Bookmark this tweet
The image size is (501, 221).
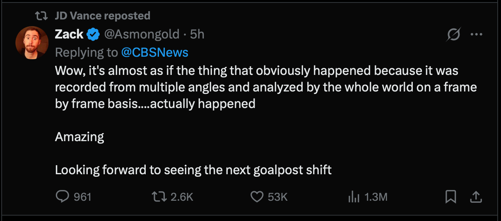coord(450,197)
